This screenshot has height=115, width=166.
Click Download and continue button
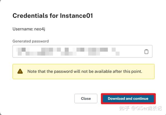[x=128, y=99]
